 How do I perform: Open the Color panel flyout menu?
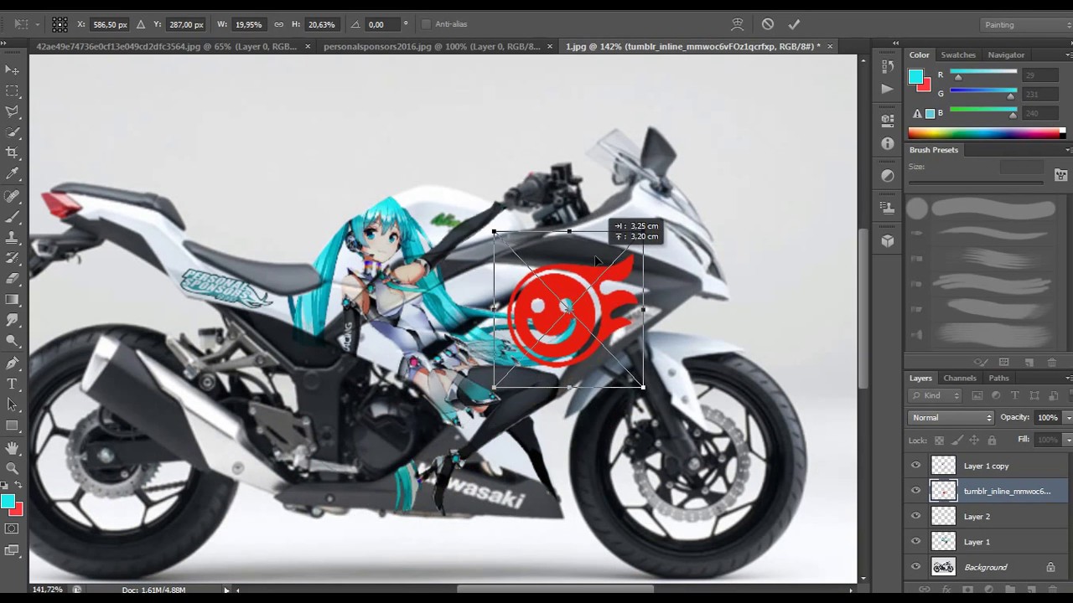[1068, 54]
